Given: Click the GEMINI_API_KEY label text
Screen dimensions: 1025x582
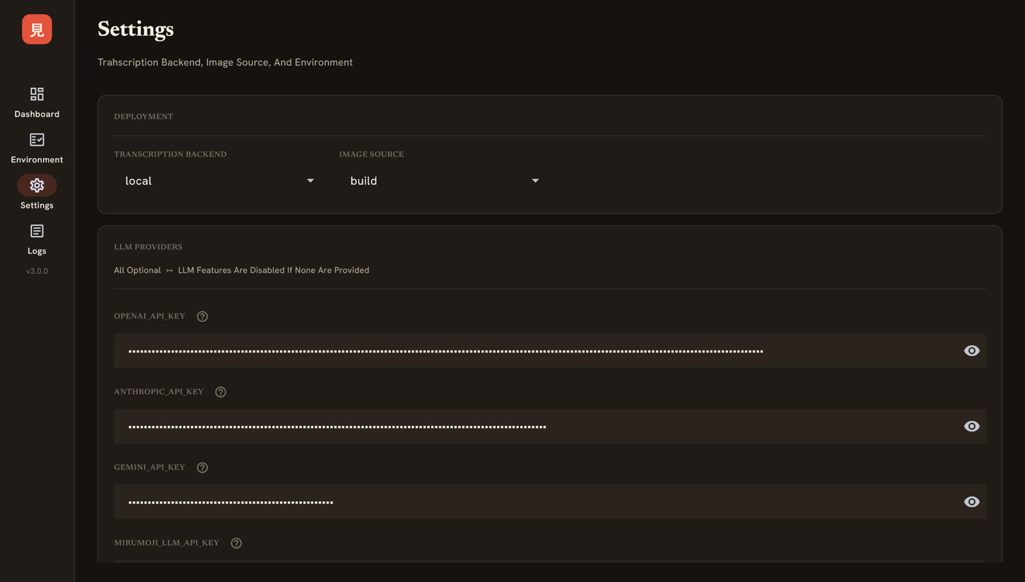Looking at the screenshot, I should click(149, 468).
